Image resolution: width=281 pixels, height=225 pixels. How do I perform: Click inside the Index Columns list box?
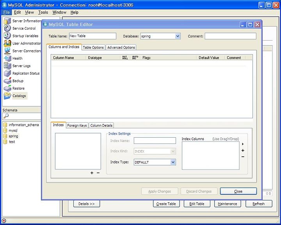pos(211,156)
